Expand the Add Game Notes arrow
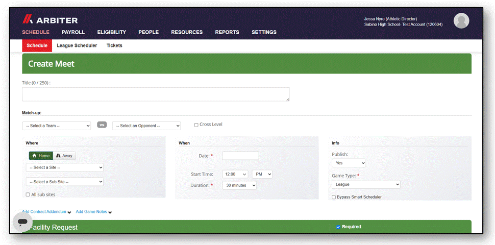 click(x=110, y=212)
